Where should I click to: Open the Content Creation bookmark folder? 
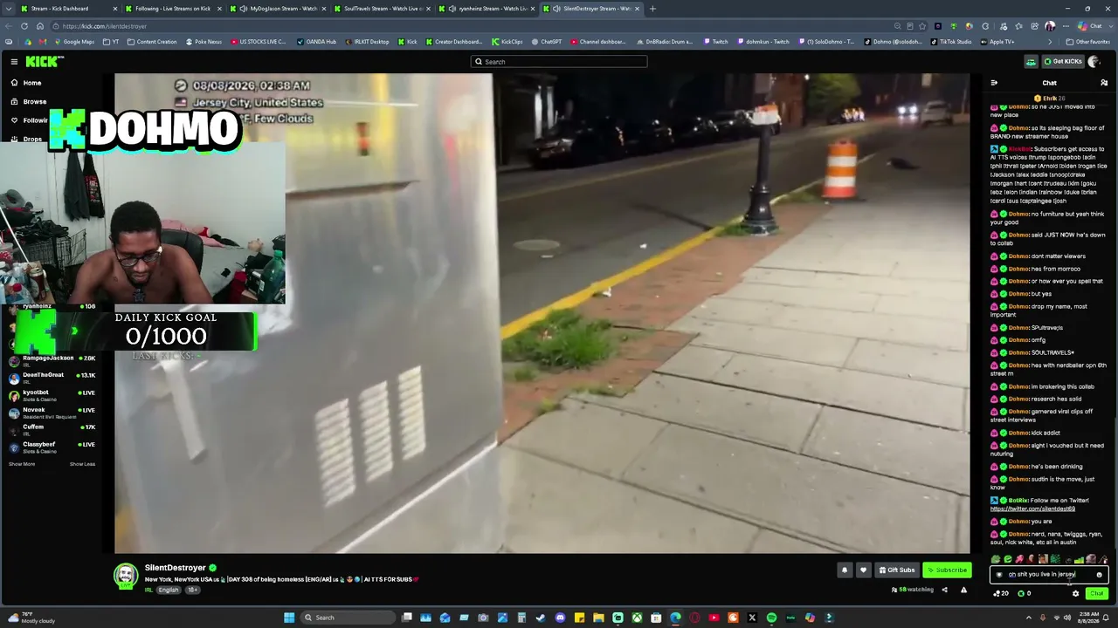152,42
